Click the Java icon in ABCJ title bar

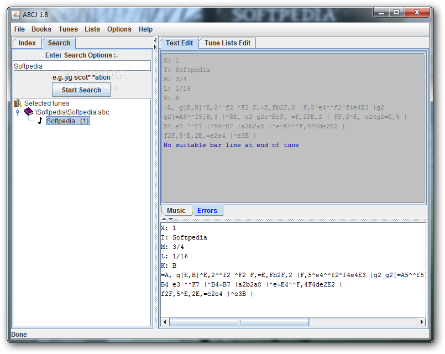point(15,15)
